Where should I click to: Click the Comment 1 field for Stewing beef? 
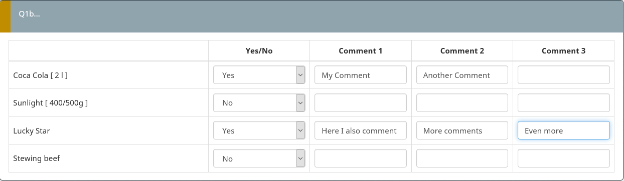[x=361, y=158]
